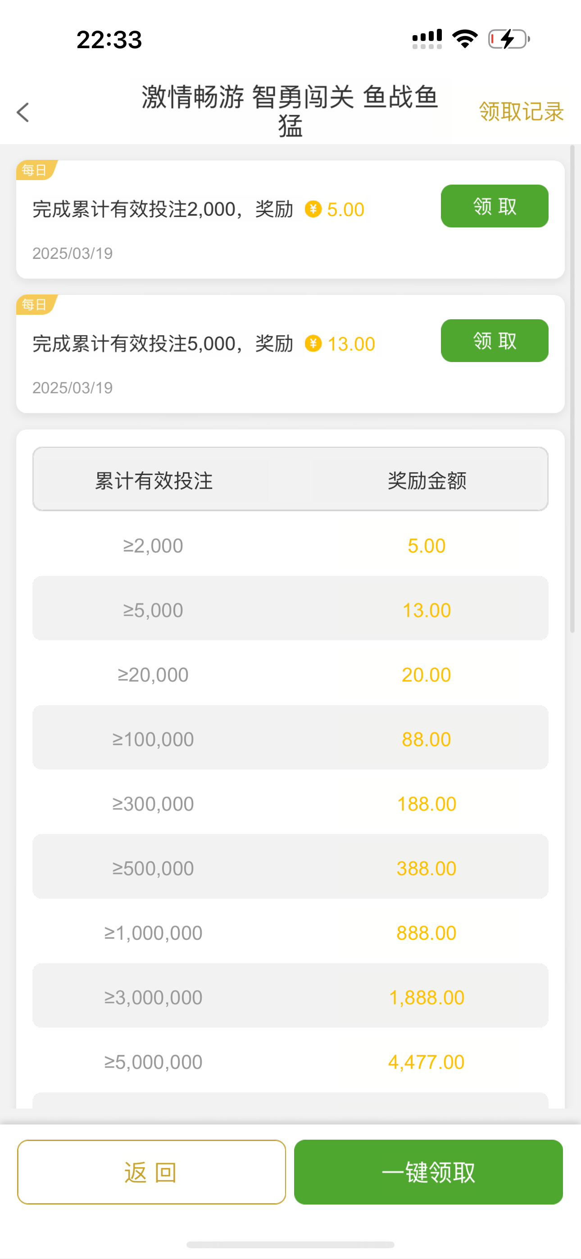
Task: Tap the battery charging icon
Action: (x=508, y=39)
